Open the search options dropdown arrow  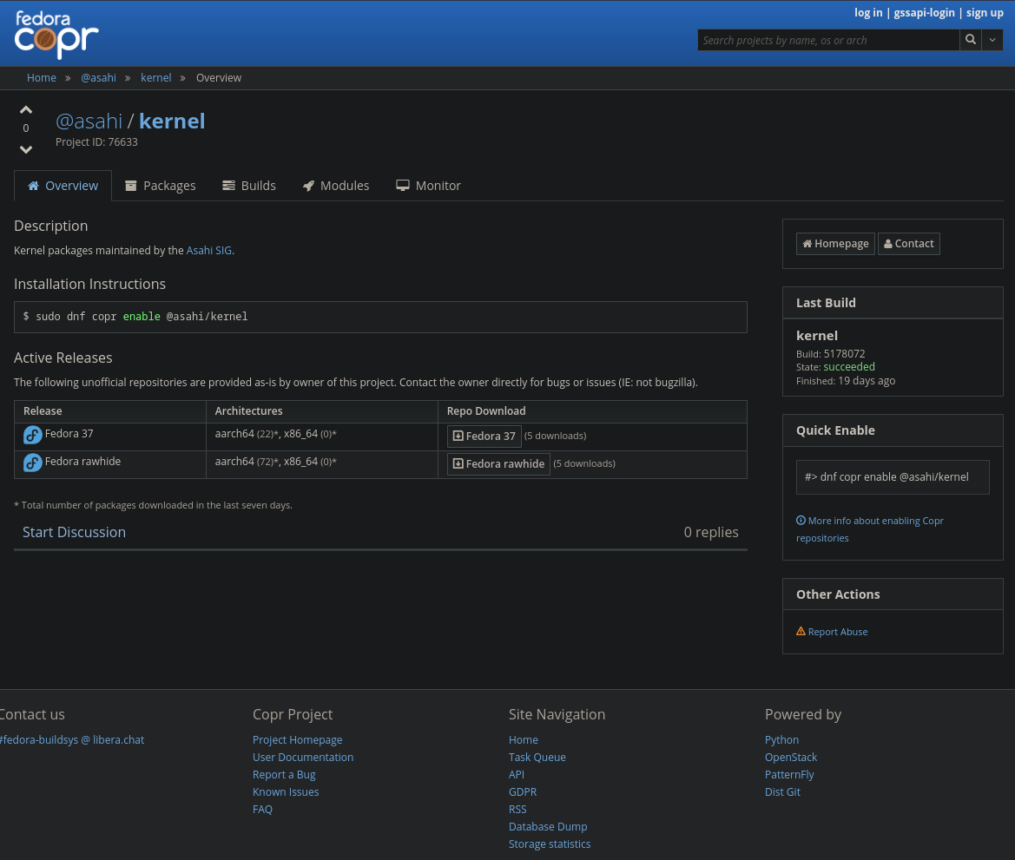(x=992, y=39)
